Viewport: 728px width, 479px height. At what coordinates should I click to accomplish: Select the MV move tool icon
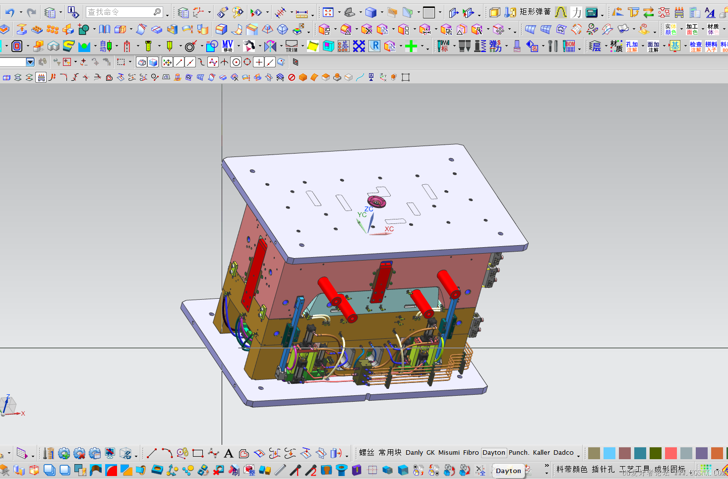tap(228, 46)
